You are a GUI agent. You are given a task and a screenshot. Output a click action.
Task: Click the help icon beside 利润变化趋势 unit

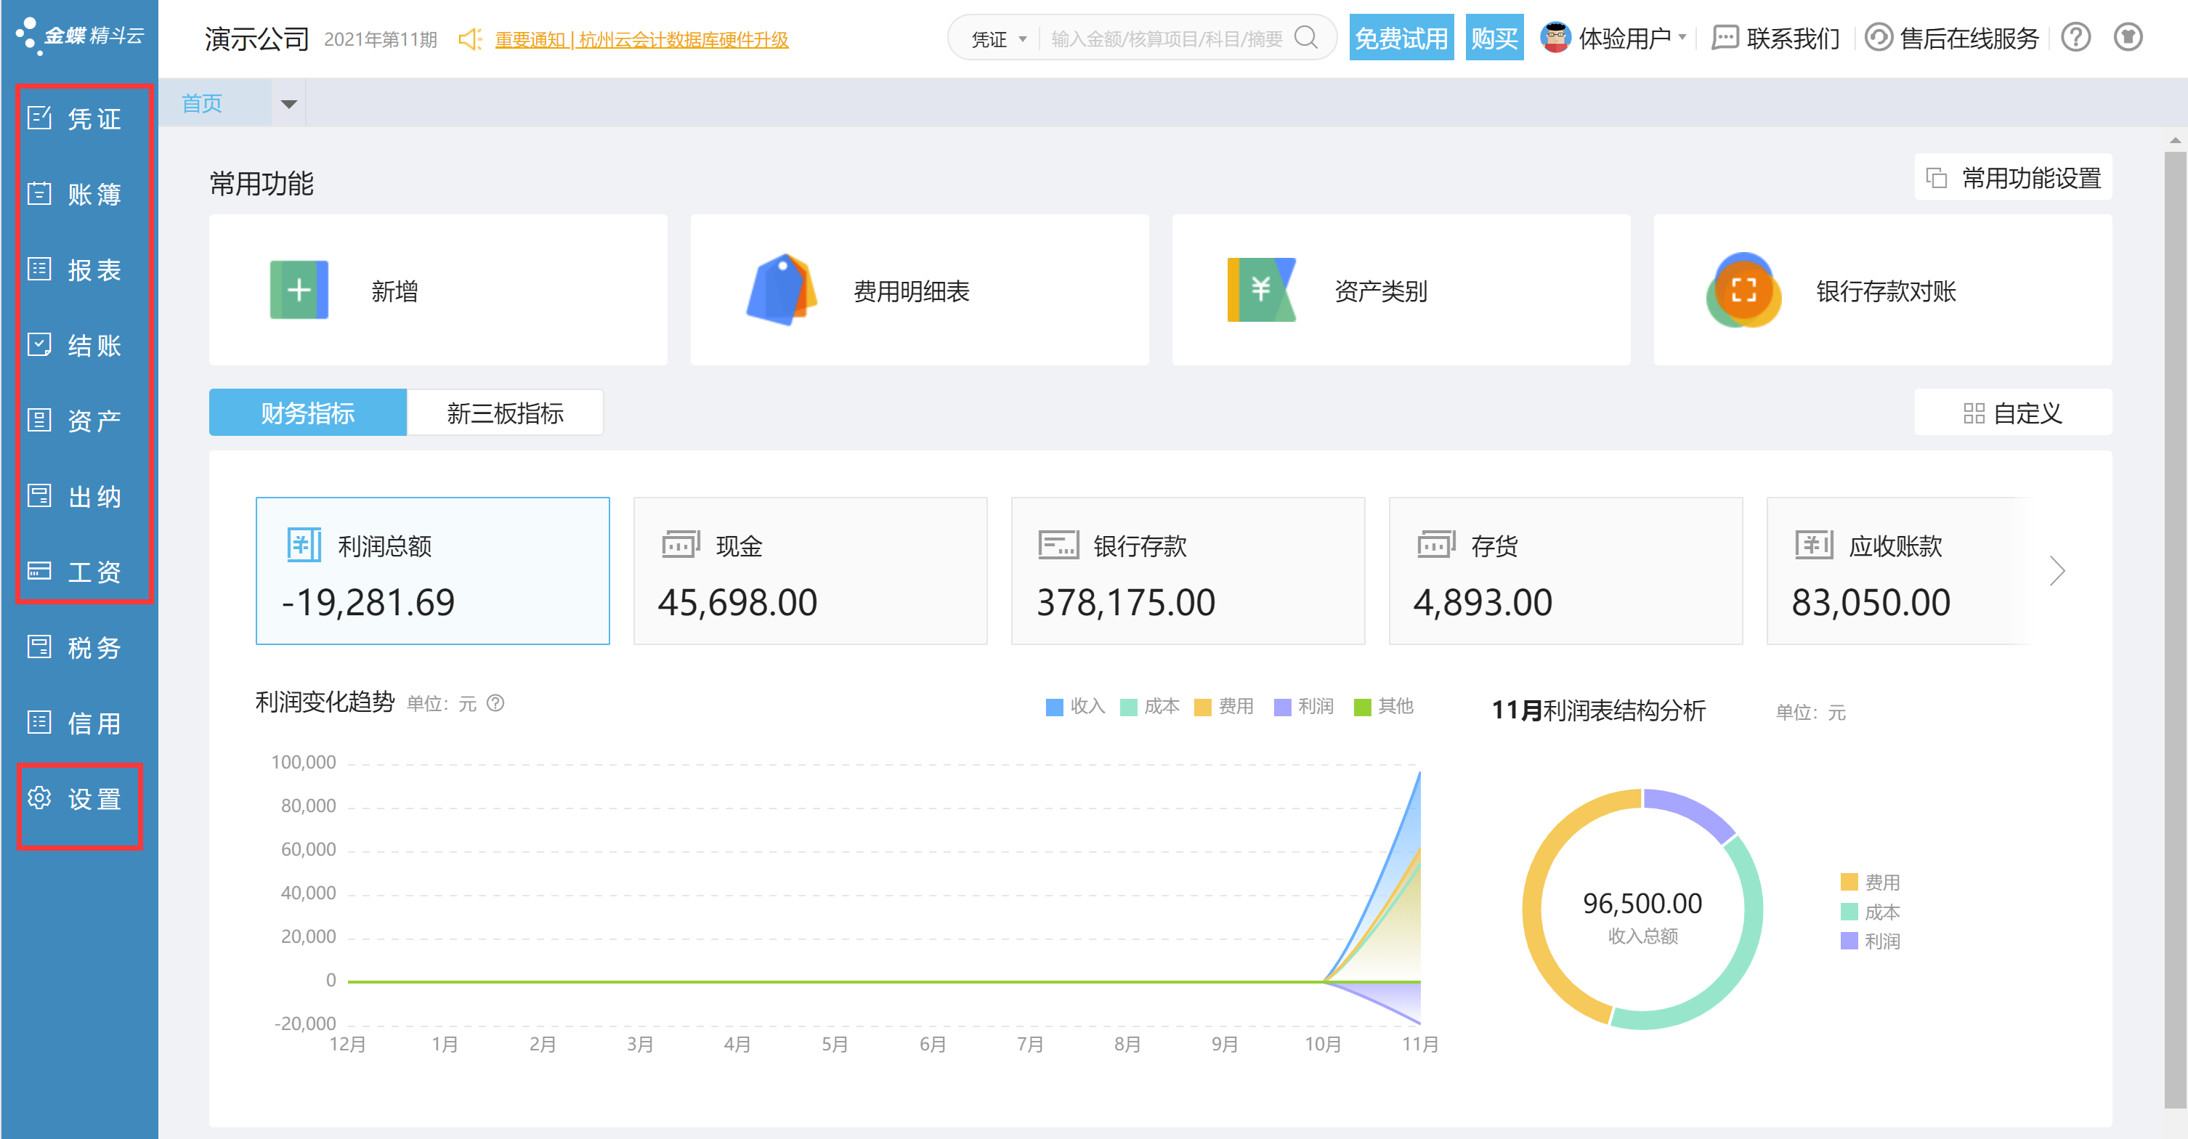[x=495, y=703]
